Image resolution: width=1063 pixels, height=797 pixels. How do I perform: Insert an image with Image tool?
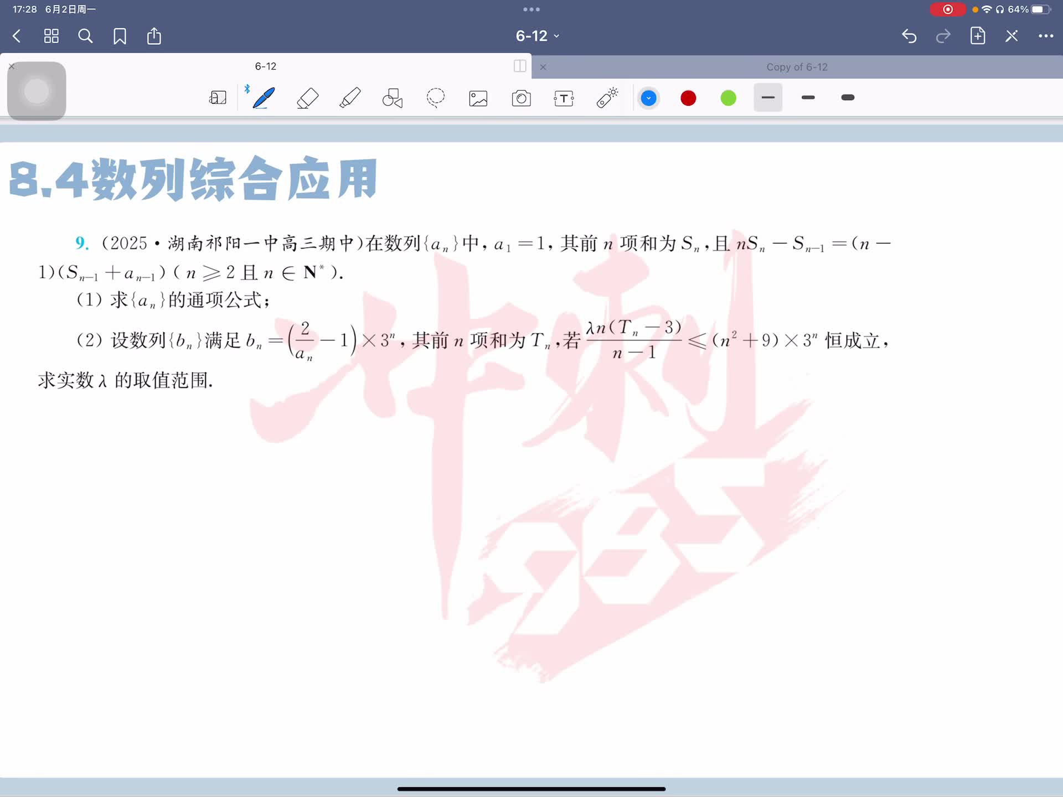pyautogui.click(x=478, y=99)
